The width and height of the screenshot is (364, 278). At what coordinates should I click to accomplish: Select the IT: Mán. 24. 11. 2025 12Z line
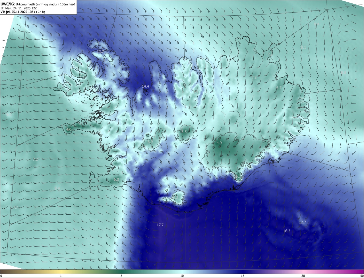click(x=18, y=8)
